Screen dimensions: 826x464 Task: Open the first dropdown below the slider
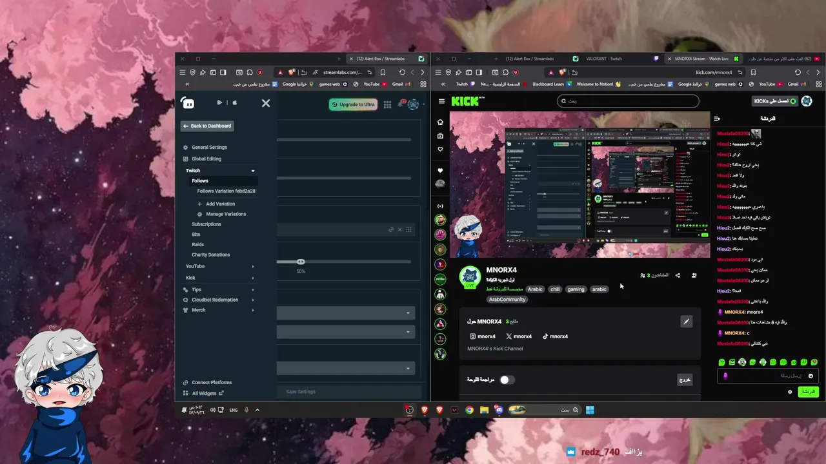[345, 313]
